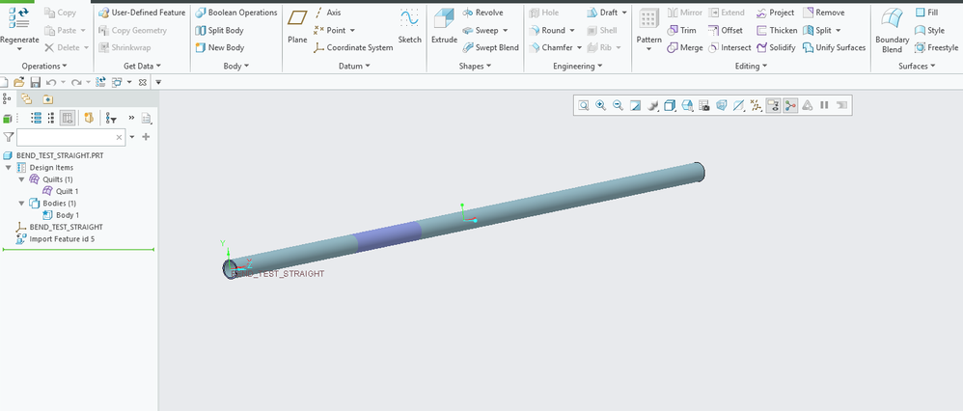The height and width of the screenshot is (411, 963).
Task: Click the Plane datum tool
Action: click(297, 25)
